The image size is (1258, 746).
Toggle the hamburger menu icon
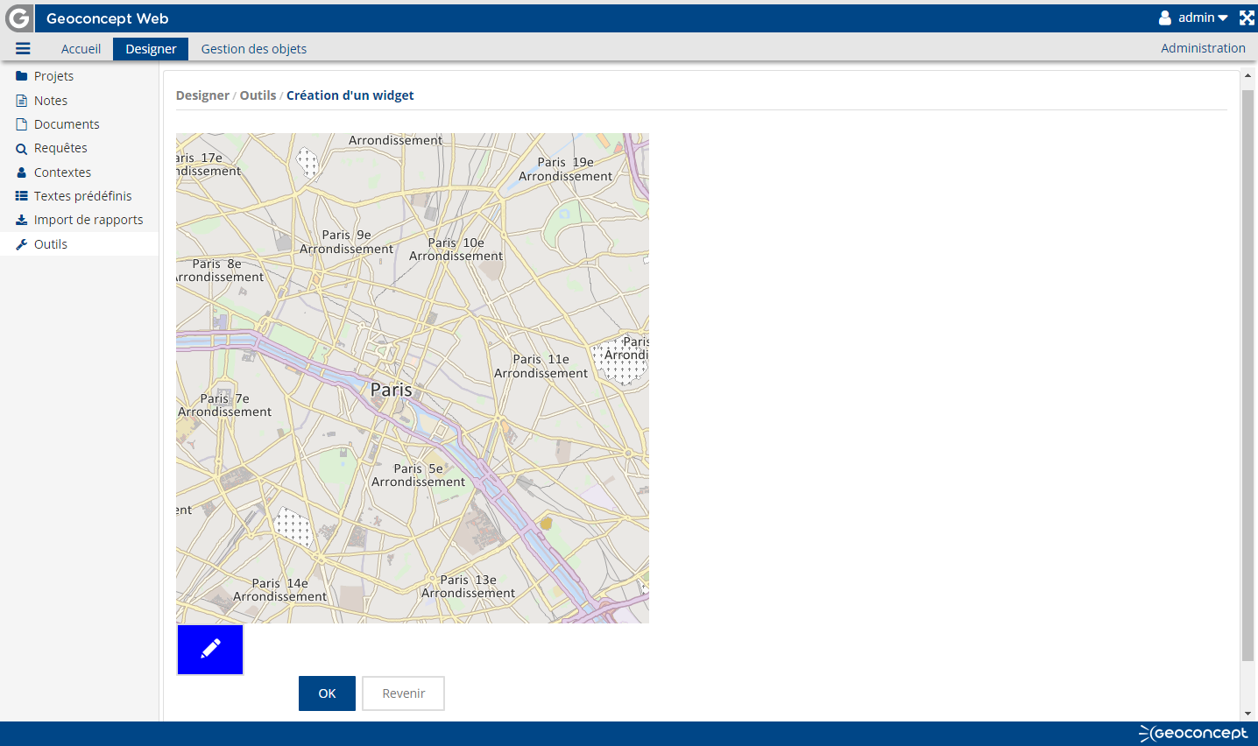(x=23, y=49)
